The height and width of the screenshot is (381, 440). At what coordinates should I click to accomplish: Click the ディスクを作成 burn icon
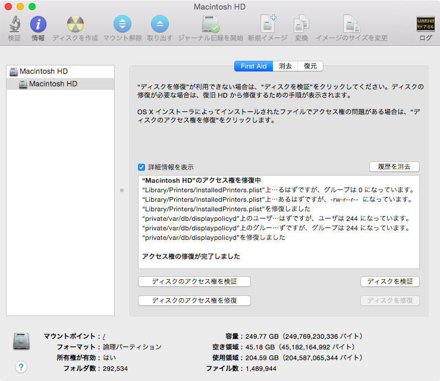(75, 24)
